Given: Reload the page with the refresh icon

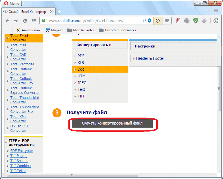Looking at the screenshot, I should (x=25, y=21).
